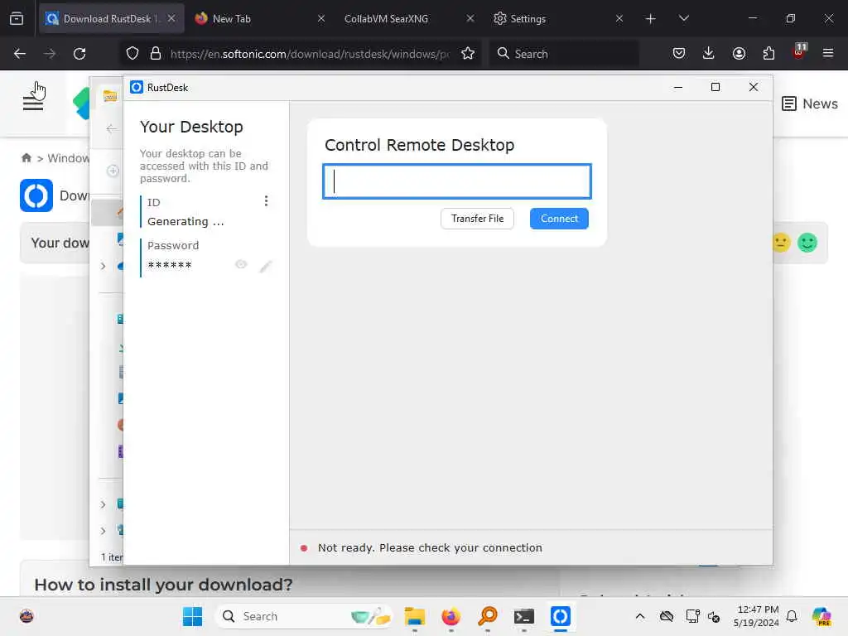The width and height of the screenshot is (848, 636).
Task: Open the clock showing 12:47 PM
Action: (756, 616)
